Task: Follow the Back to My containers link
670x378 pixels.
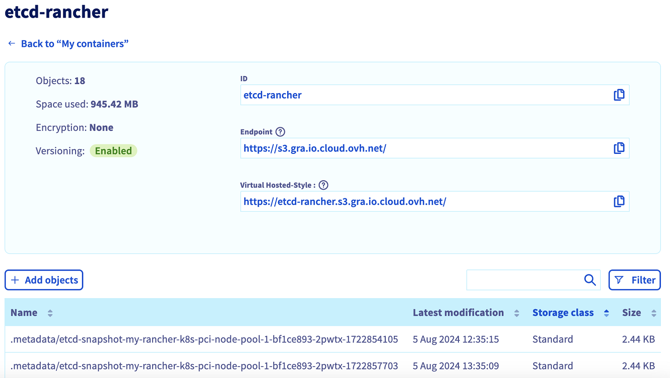Action: pyautogui.click(x=74, y=43)
